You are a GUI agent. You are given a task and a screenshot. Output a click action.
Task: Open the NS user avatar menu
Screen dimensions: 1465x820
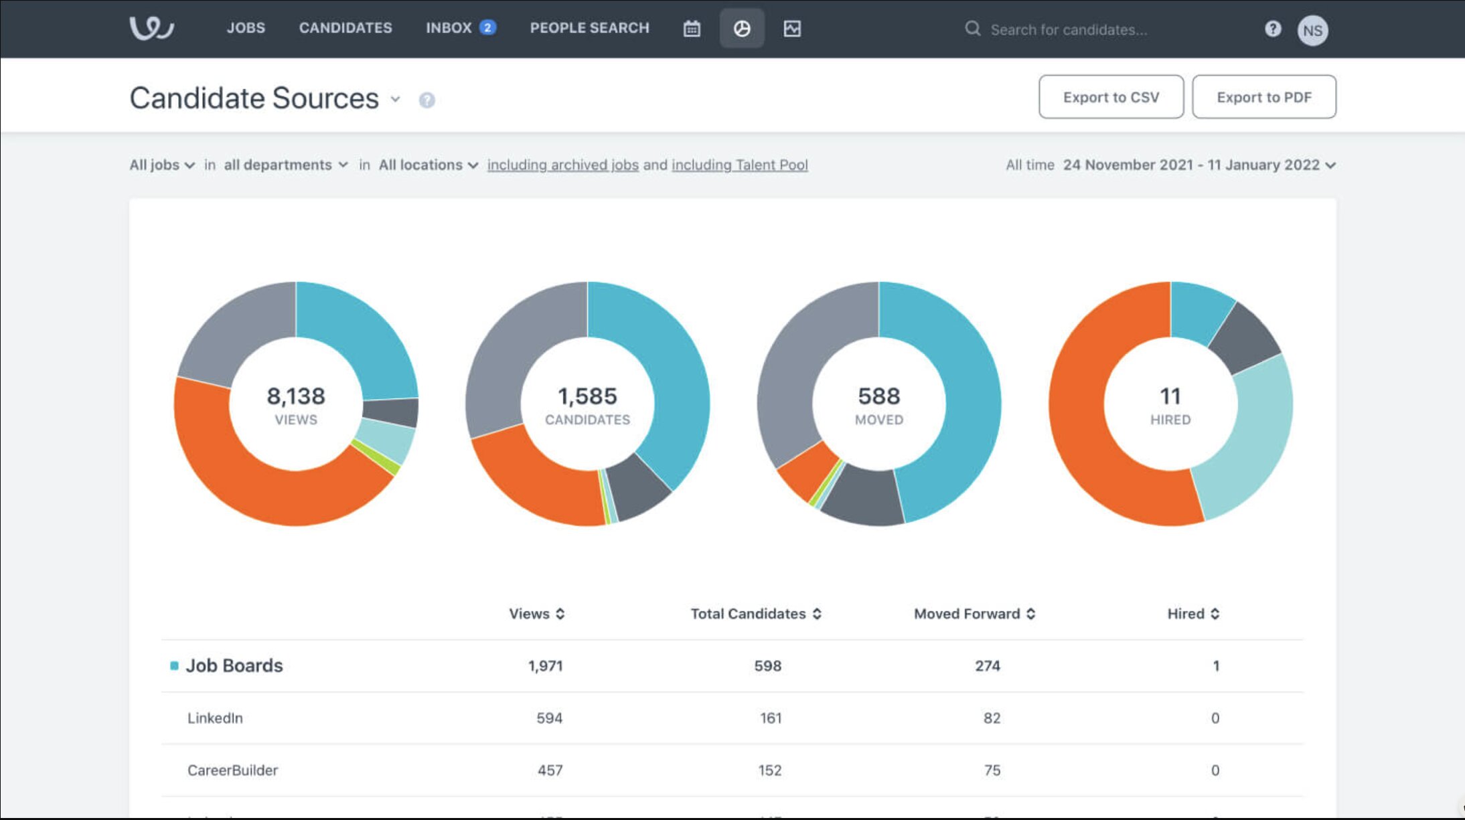pyautogui.click(x=1312, y=30)
